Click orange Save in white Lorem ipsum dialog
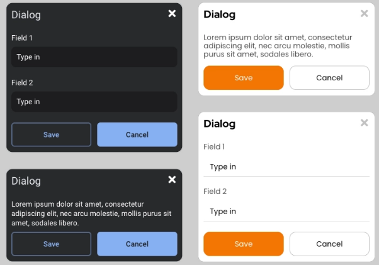The image size is (379, 265). click(243, 78)
